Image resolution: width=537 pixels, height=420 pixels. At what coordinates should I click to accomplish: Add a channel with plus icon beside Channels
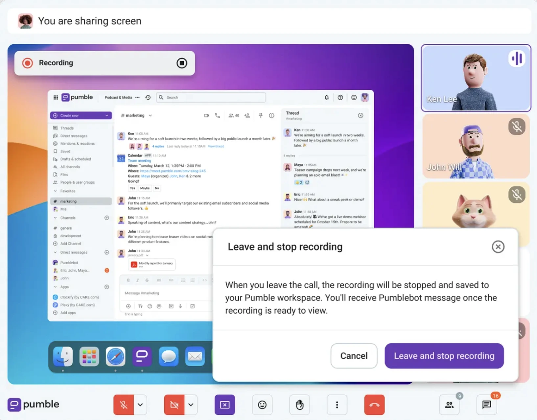point(106,218)
